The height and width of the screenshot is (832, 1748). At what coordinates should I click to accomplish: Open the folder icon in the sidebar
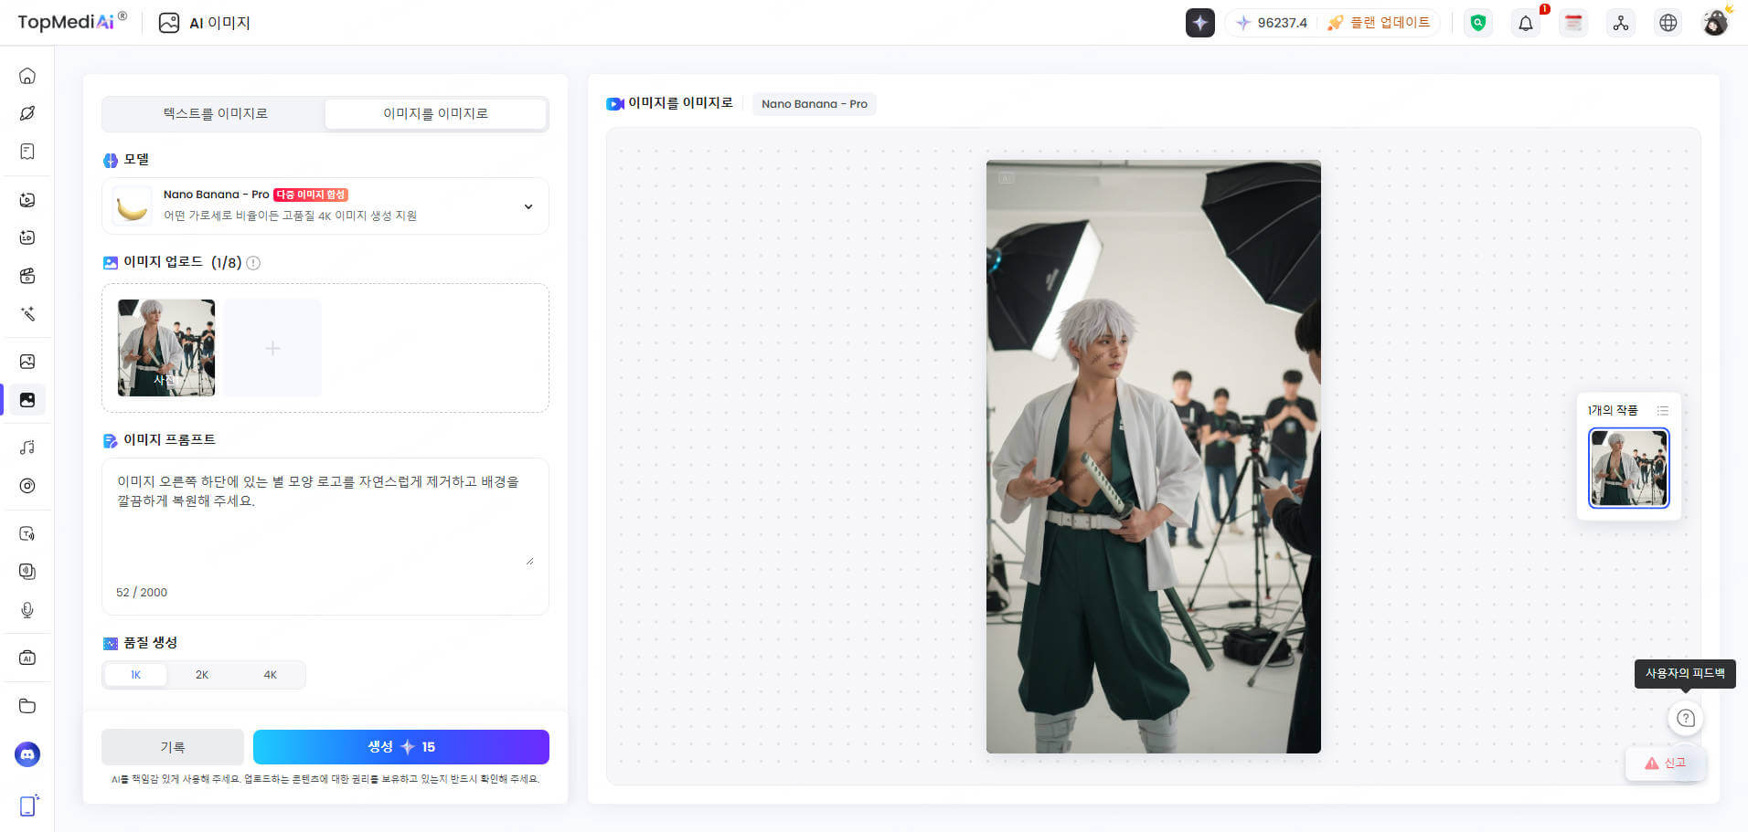[x=27, y=706]
